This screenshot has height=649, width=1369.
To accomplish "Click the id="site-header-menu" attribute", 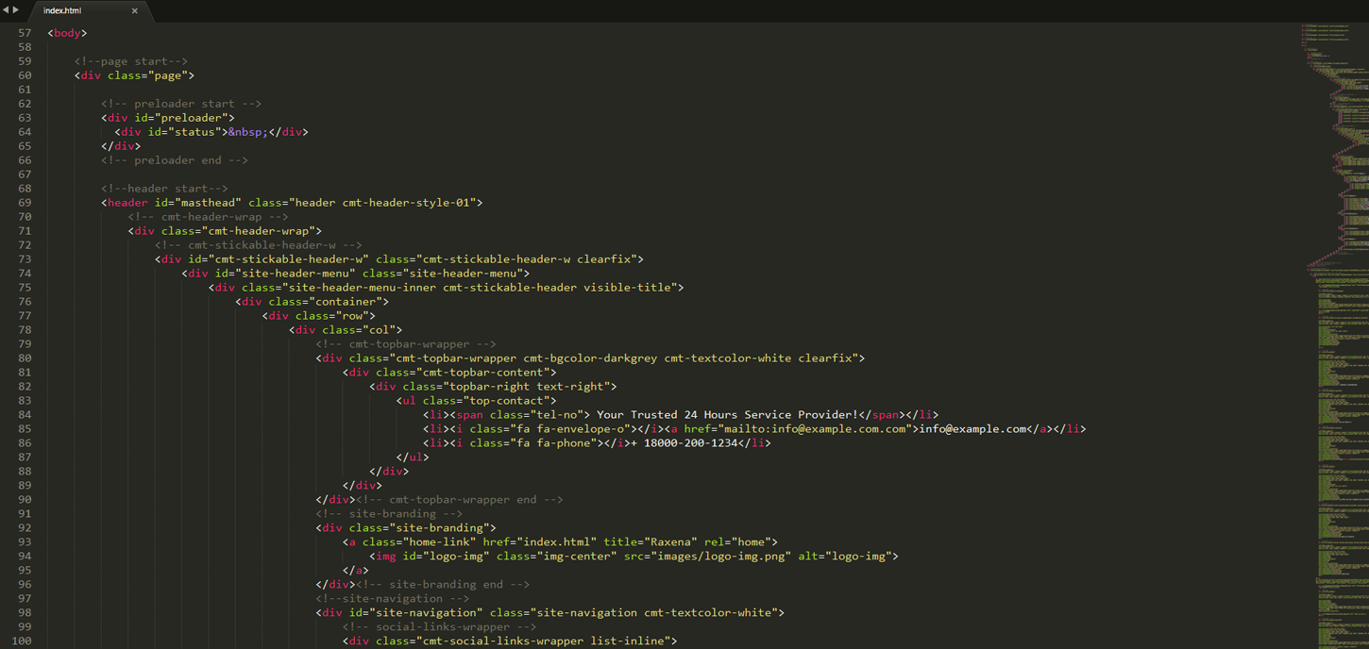I will coord(285,274).
